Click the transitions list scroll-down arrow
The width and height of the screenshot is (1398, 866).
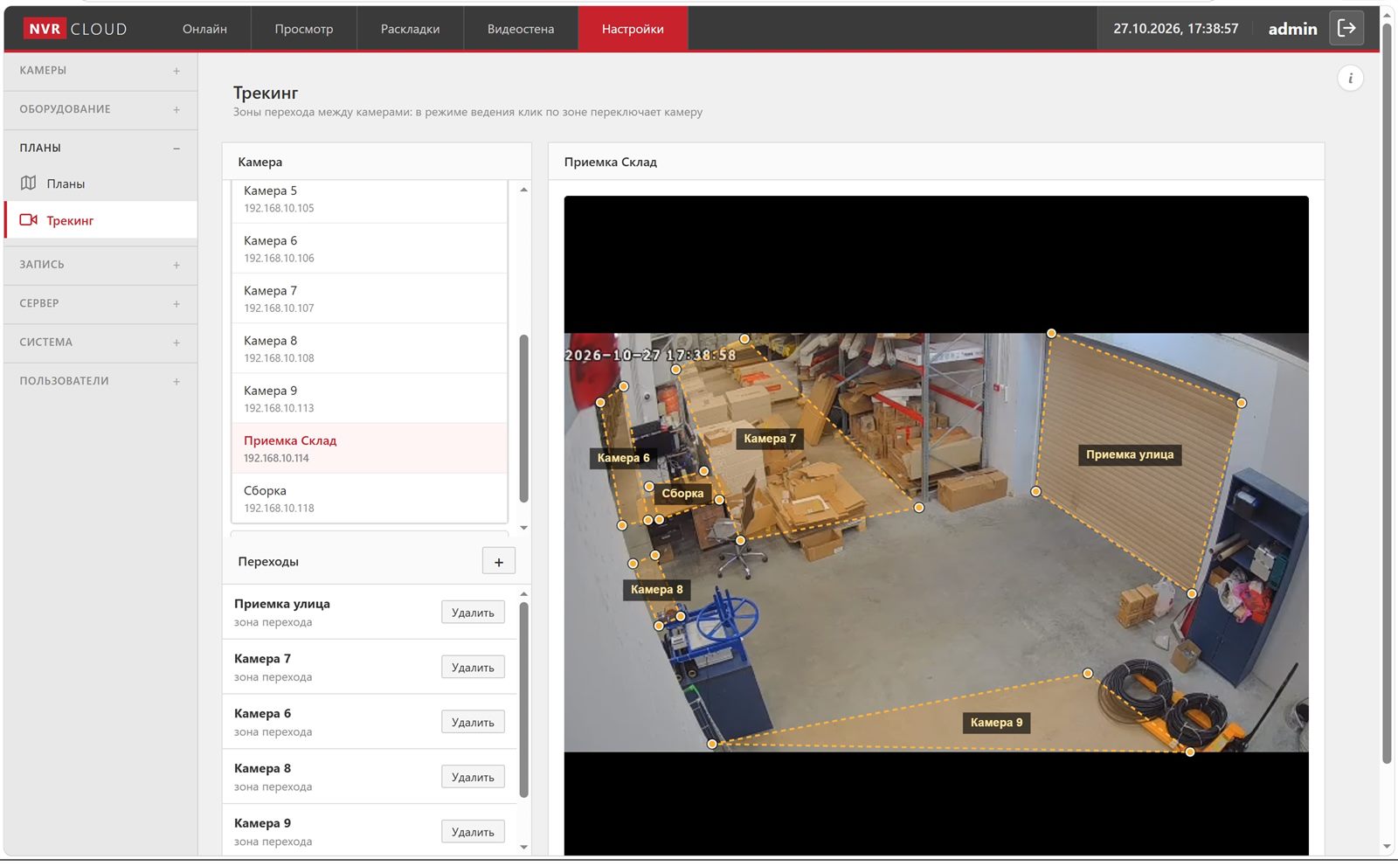[523, 847]
